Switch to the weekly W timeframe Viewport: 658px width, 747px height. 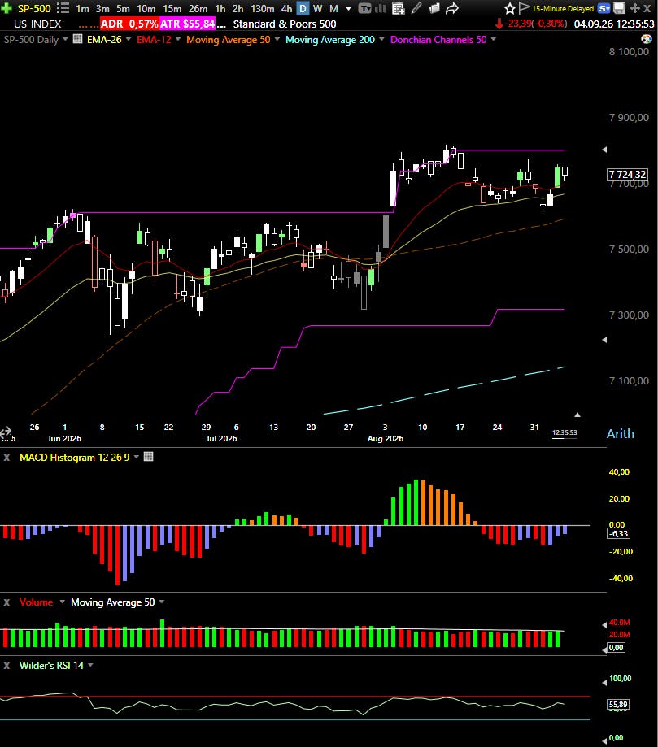317,8
